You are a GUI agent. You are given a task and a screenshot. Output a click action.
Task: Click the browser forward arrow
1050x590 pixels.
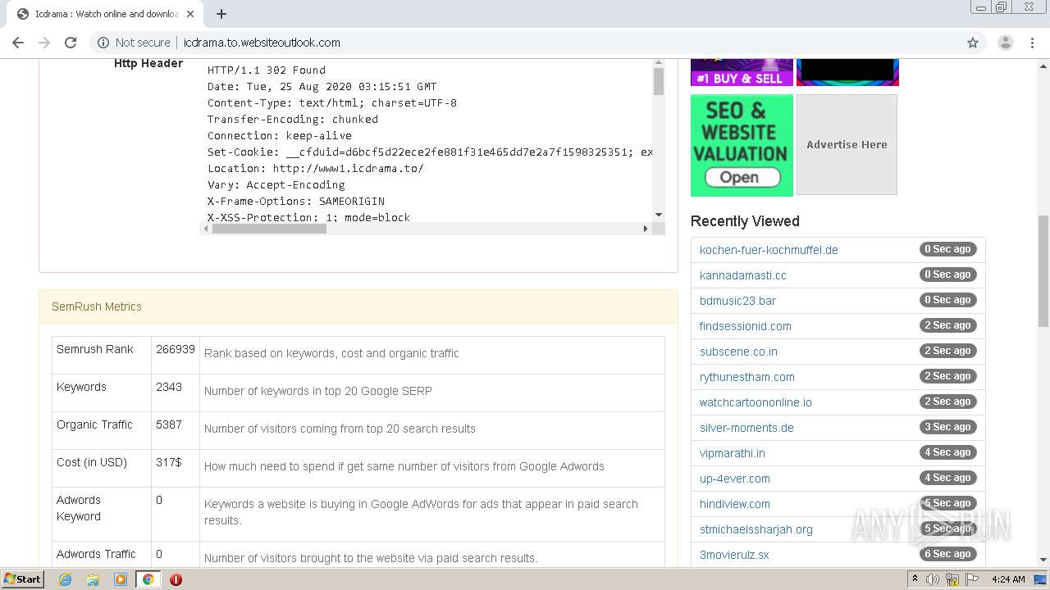point(44,43)
